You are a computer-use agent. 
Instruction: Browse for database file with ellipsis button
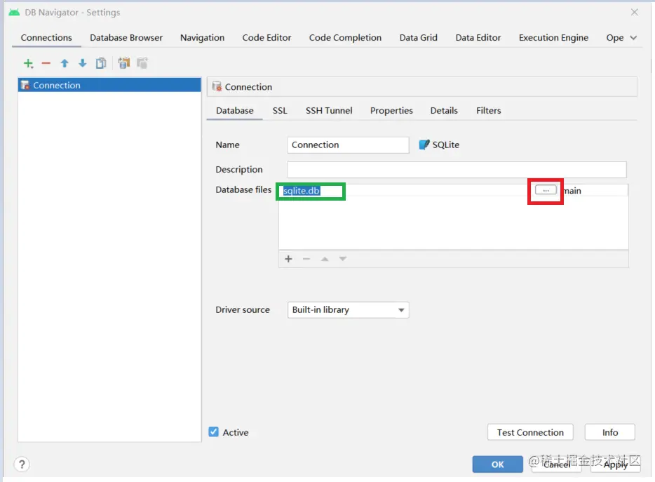(x=546, y=190)
